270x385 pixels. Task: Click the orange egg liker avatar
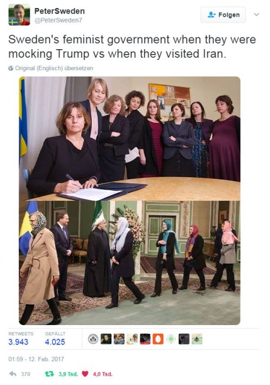pos(158,339)
